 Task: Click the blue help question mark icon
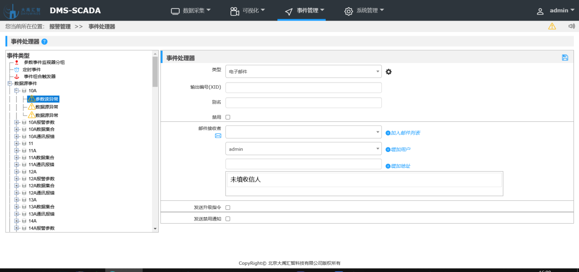44,42
